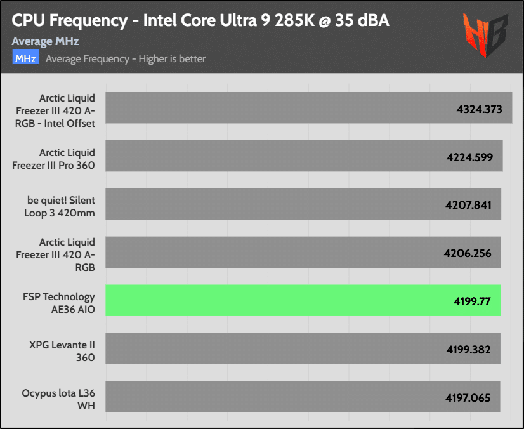The image size is (524, 429).
Task: Click the 4206.256 value label
Action: point(468,253)
